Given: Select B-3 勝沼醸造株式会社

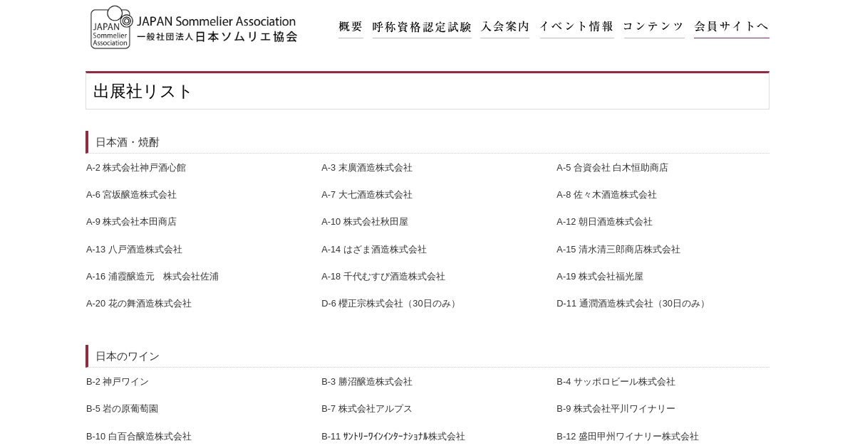Looking at the screenshot, I should [x=367, y=382].
